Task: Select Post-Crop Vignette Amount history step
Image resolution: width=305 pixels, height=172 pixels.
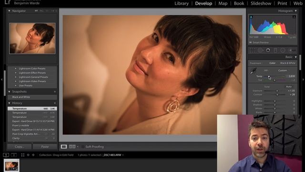Action: (32, 134)
